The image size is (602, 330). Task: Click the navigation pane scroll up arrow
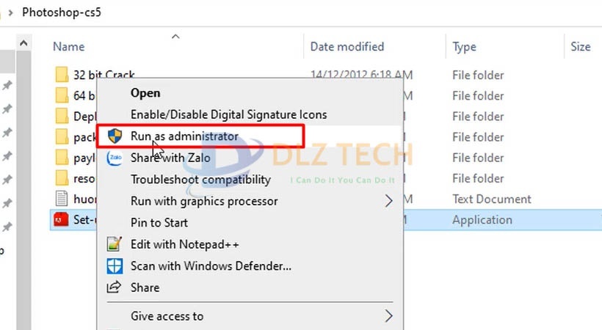point(24,44)
